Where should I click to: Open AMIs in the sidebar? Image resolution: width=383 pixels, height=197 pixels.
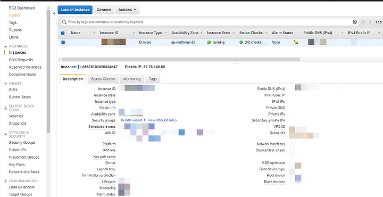[x=13, y=89]
